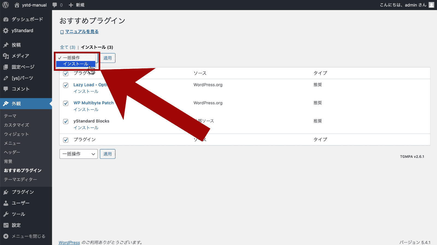Open the マニュアルを見る link
The height and width of the screenshot is (245, 437).
click(x=82, y=32)
